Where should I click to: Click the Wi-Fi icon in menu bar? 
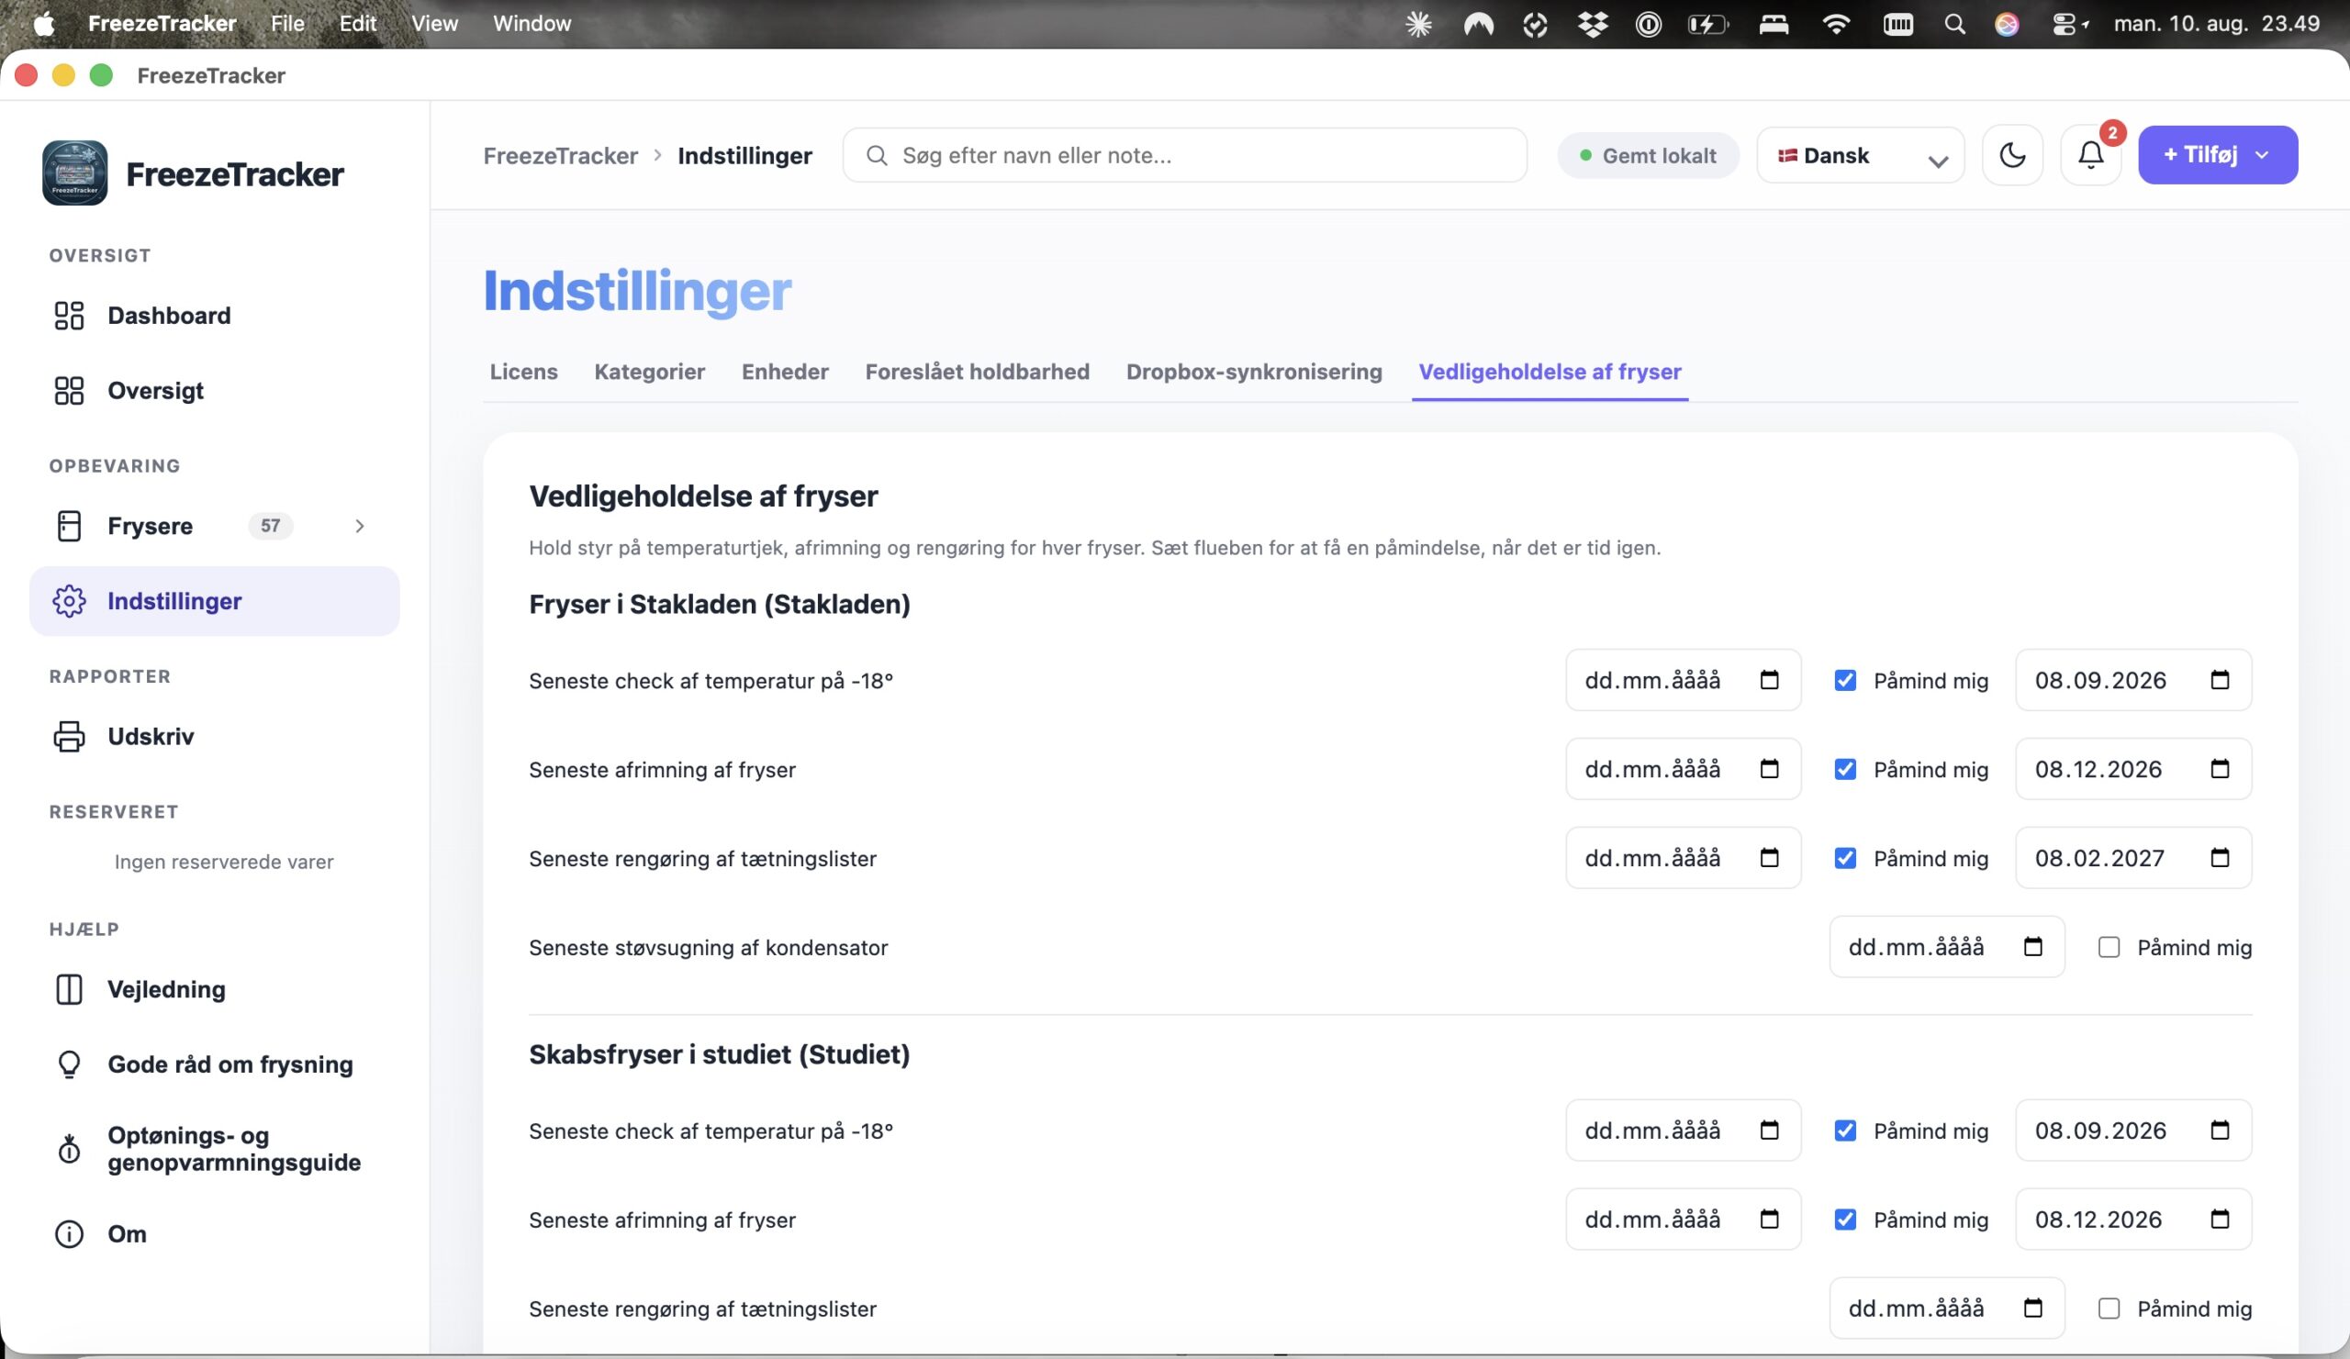pos(1835,24)
